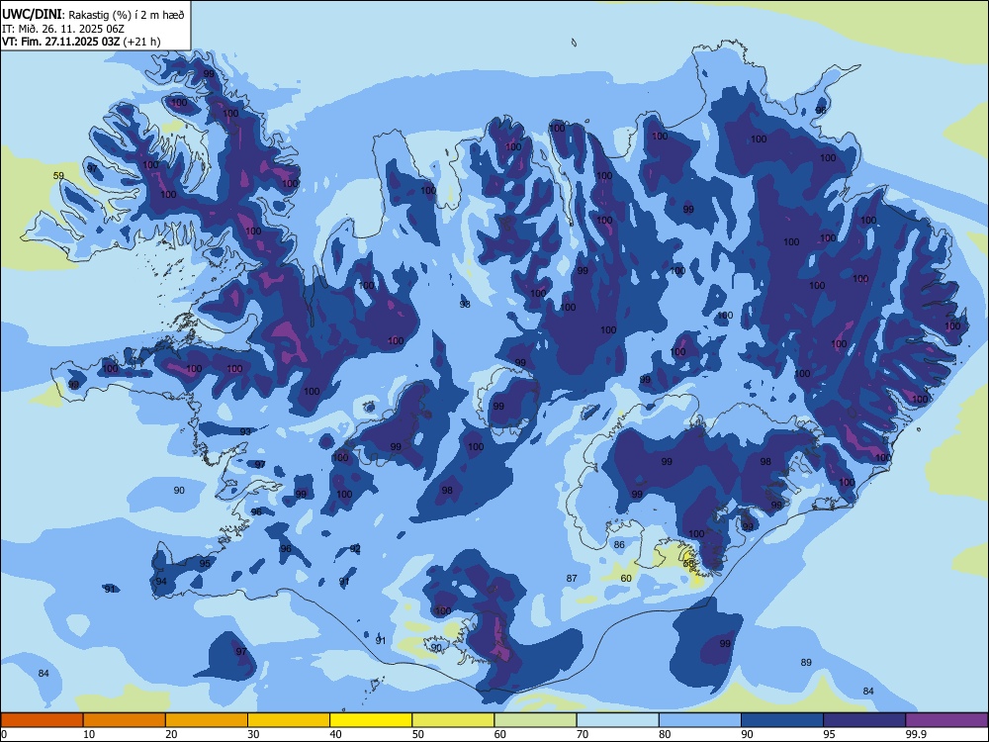
Task: Pick the 60–70 pale green legend swatch
Action: [535, 720]
